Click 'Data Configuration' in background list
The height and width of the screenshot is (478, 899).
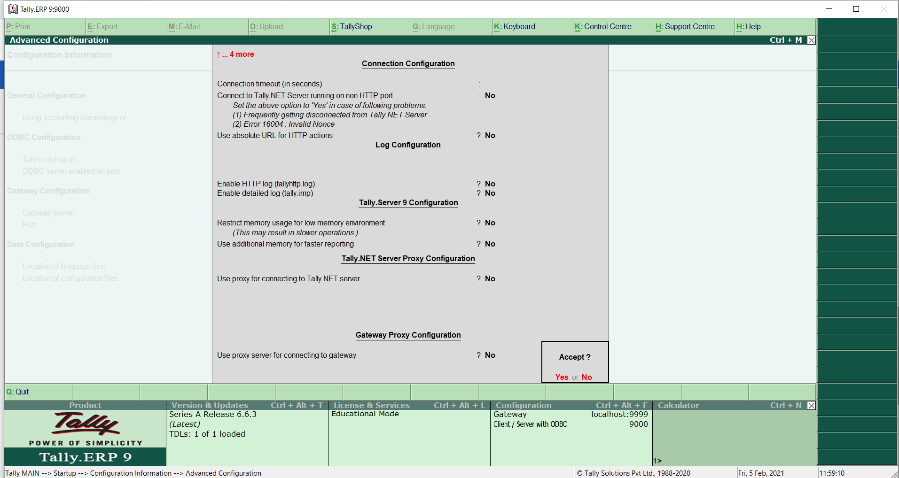point(41,244)
